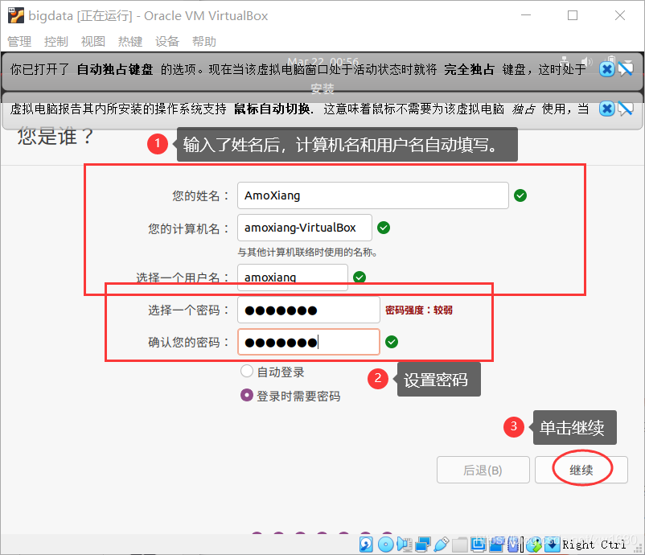Close the VirtualBox window

620,15
